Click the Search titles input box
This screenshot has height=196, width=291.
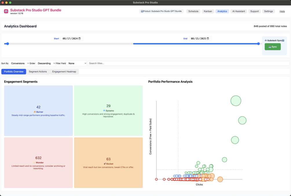tap(188, 63)
